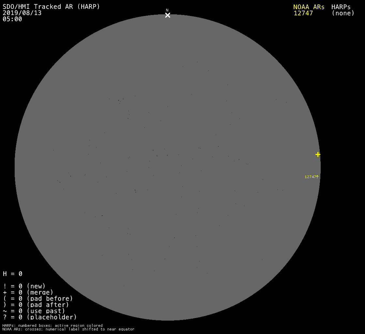Select the small 12747 label near the equator
365x334 pixels.
pos(310,177)
